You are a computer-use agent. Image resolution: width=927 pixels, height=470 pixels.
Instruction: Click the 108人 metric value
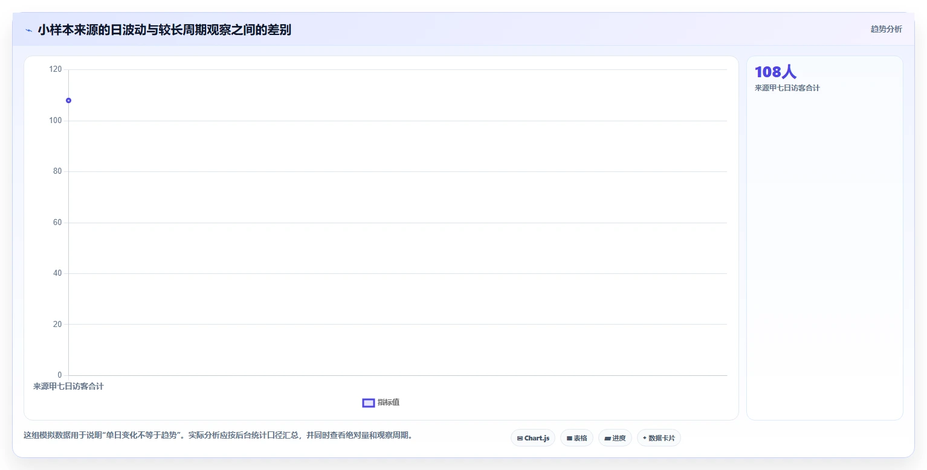(x=775, y=72)
